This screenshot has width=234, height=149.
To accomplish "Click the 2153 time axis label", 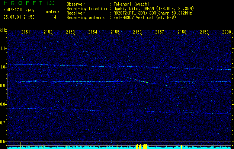I will pyautogui.click(x=70, y=32).
